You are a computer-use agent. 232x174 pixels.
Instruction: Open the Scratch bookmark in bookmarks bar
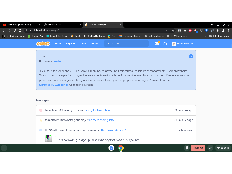tap(76, 36)
